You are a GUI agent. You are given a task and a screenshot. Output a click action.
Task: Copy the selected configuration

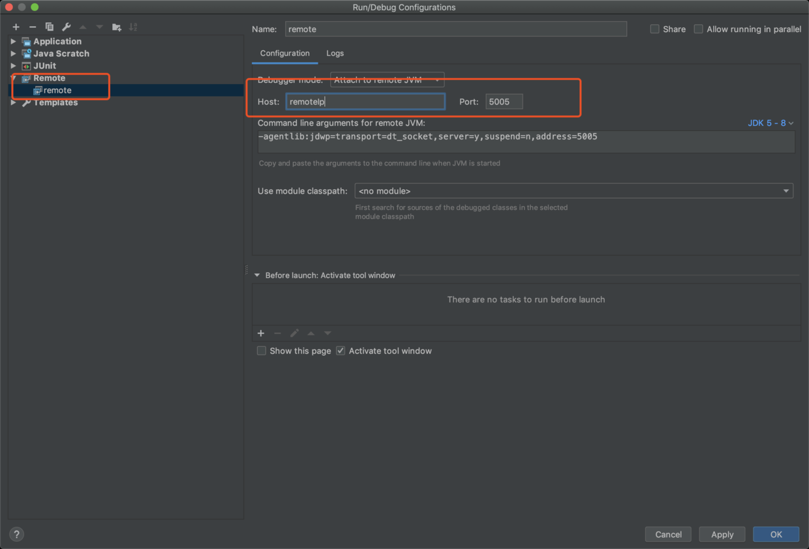pos(50,27)
